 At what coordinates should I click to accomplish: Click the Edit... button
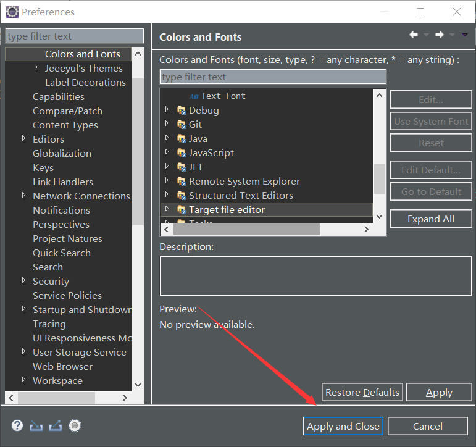pos(431,99)
